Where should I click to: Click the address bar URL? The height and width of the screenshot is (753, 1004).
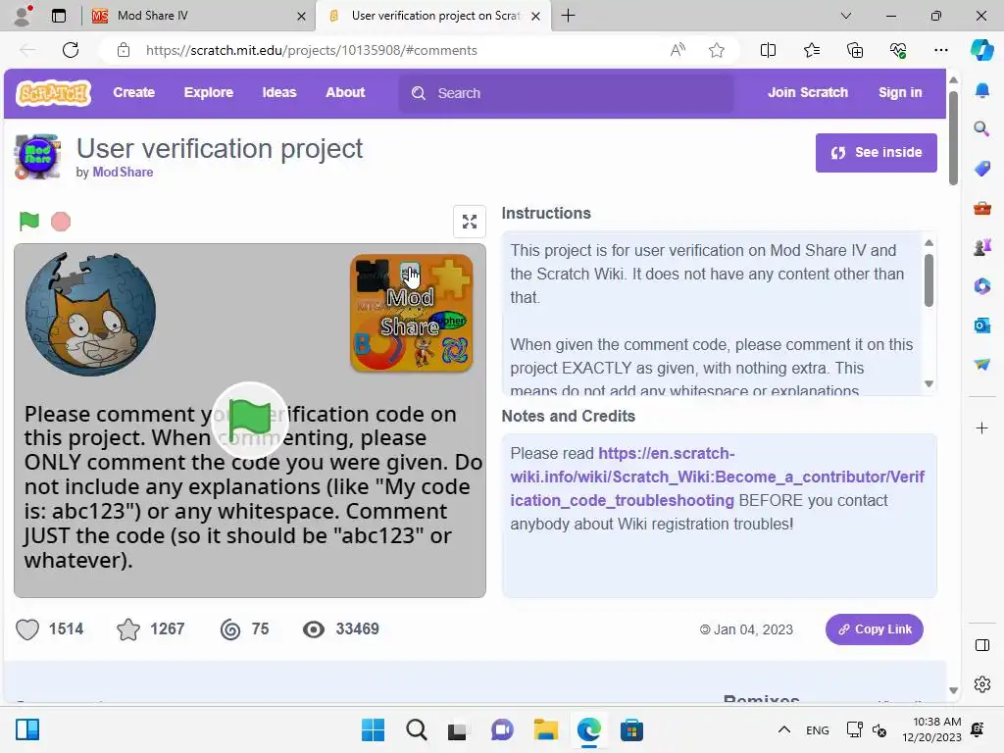click(x=311, y=50)
